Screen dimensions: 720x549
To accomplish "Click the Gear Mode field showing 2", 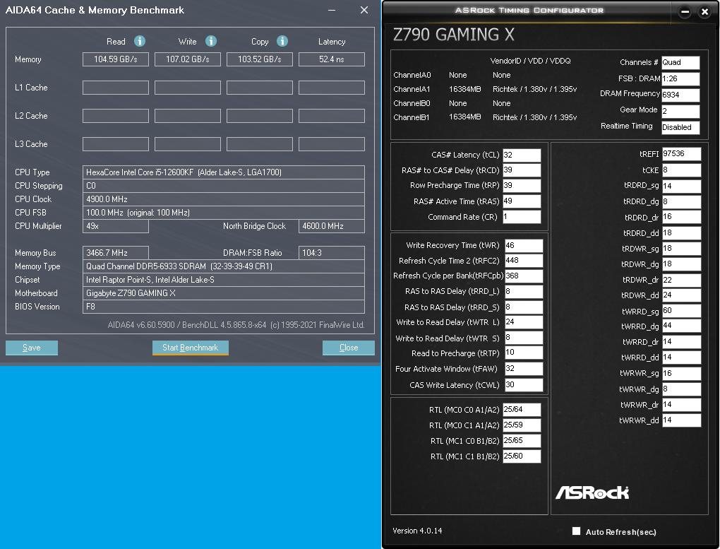I will click(680, 111).
